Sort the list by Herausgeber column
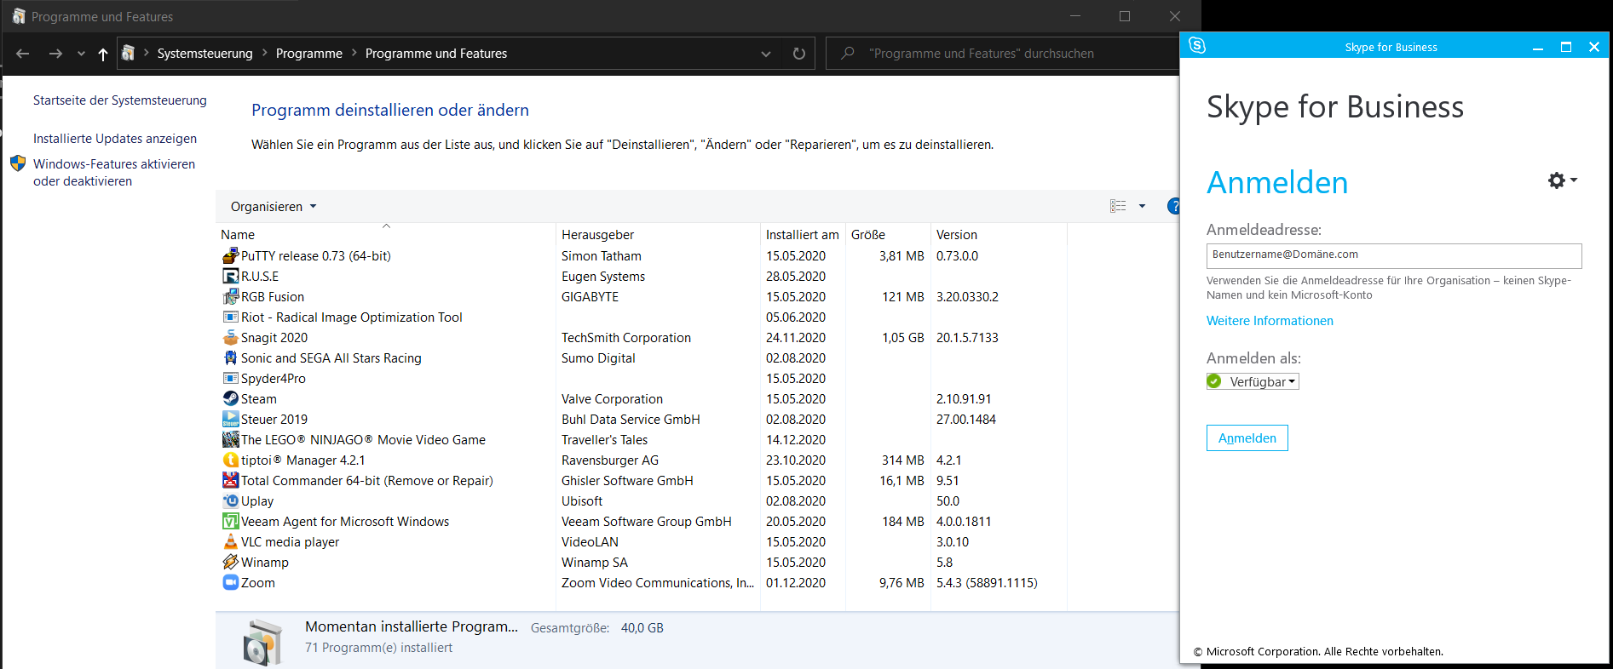 (x=658, y=234)
